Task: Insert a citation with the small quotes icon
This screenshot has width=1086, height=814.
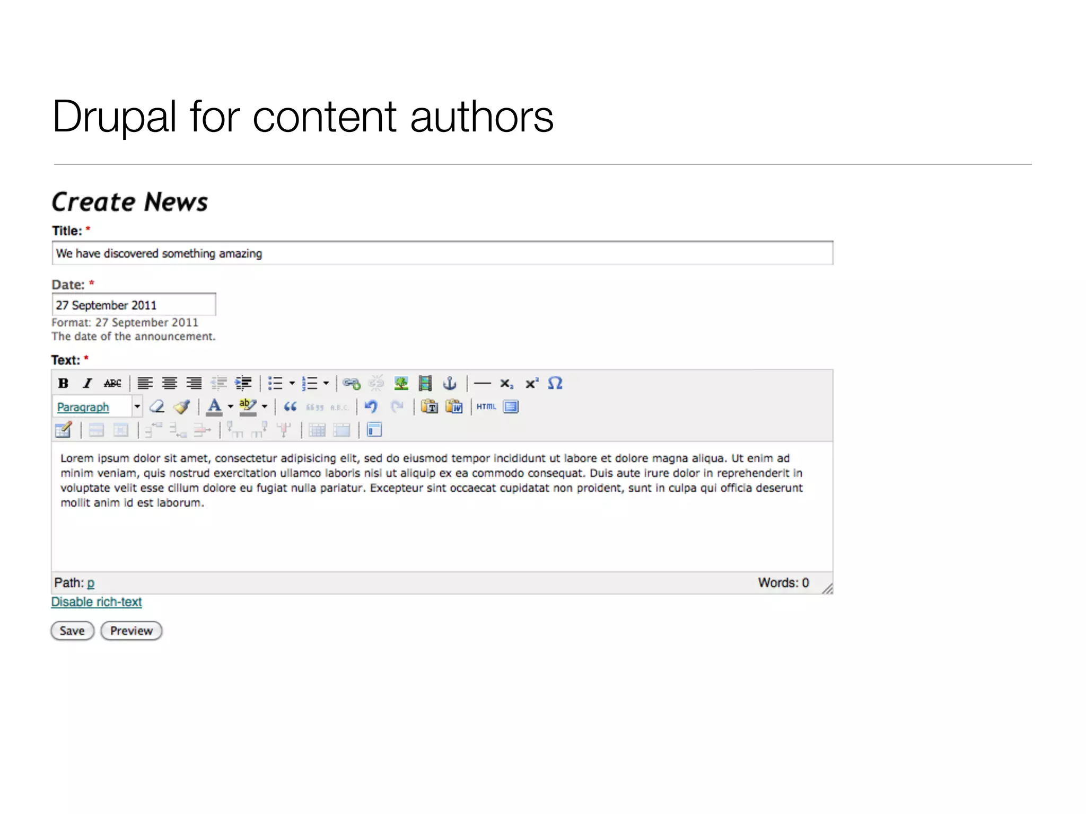Action: [x=314, y=407]
